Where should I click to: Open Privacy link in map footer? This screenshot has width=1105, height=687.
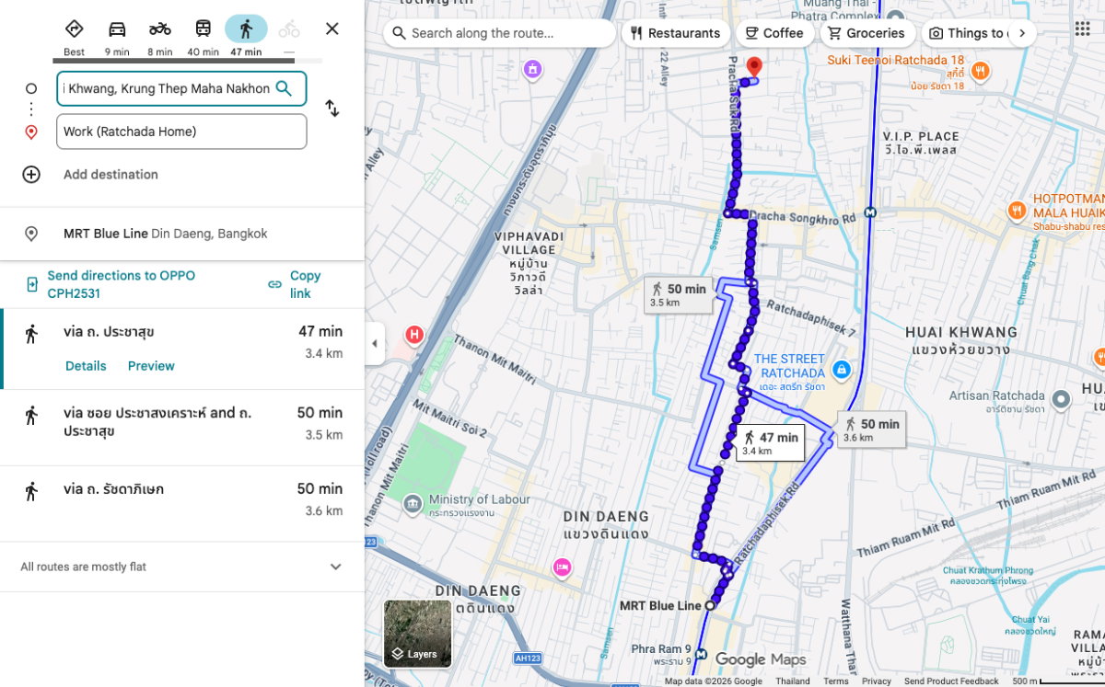[877, 681]
